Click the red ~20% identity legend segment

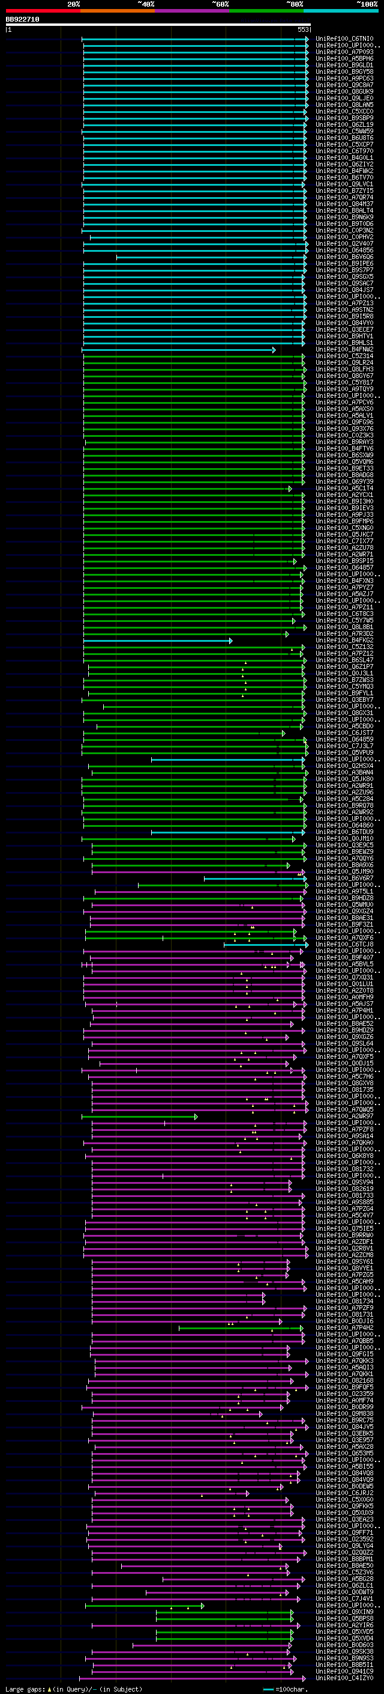(43, 11)
